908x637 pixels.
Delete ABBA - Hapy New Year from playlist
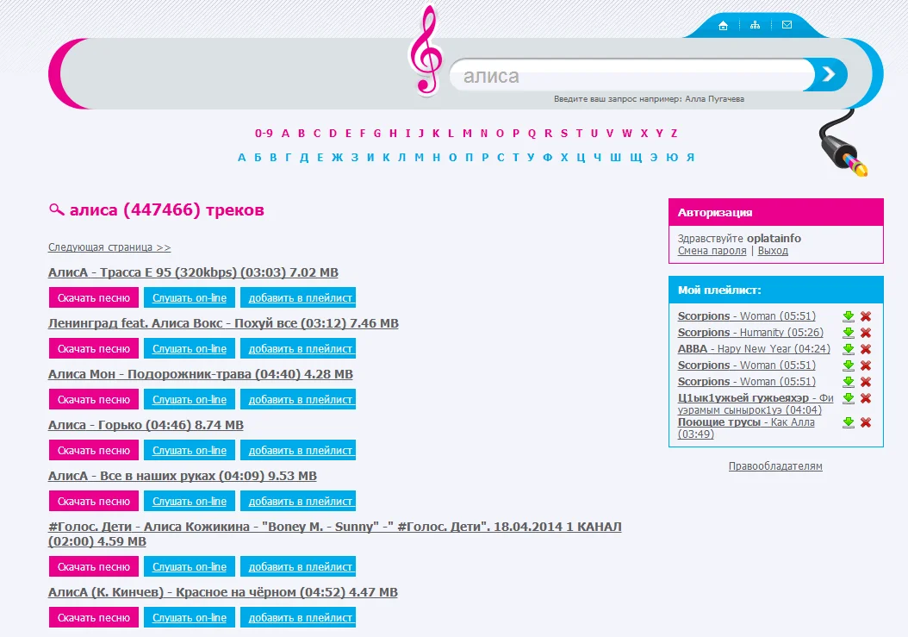click(866, 349)
